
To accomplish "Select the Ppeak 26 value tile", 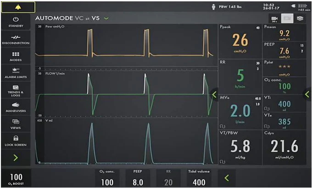I will 240,41.
